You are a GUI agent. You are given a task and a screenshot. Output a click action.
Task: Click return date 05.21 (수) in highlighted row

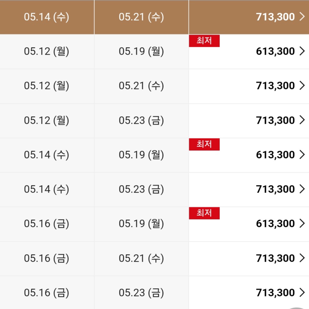click(x=141, y=17)
